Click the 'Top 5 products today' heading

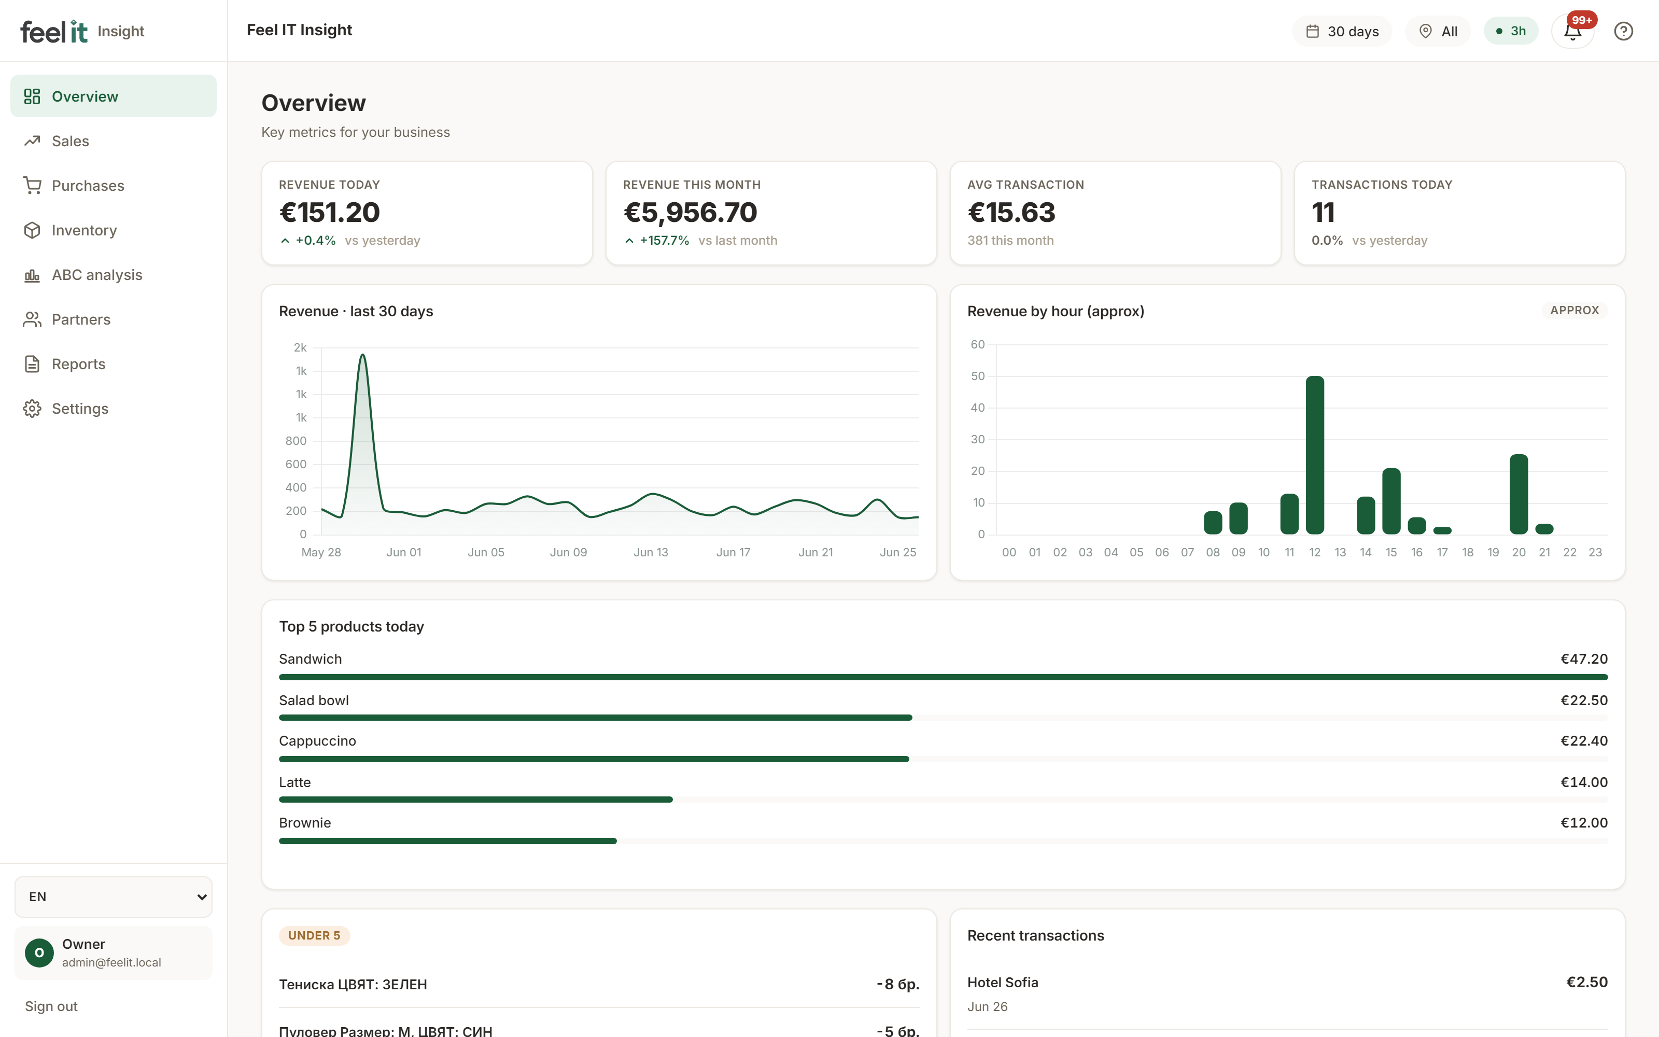tap(351, 626)
